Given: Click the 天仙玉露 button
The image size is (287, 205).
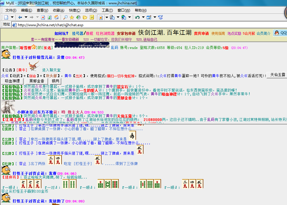Looking at the screenshot, I should point(277,75).
